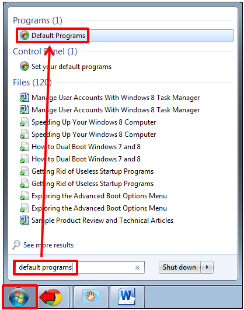
Task: Click the Programs (1) group header
Action: (37, 20)
